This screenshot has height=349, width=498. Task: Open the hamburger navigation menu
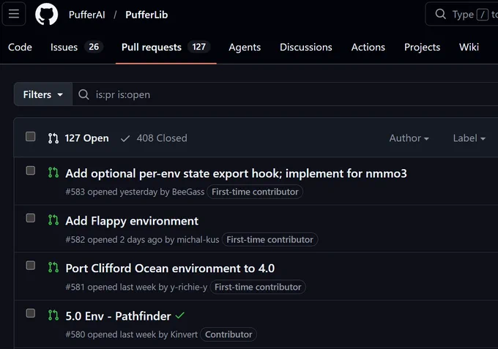click(14, 14)
